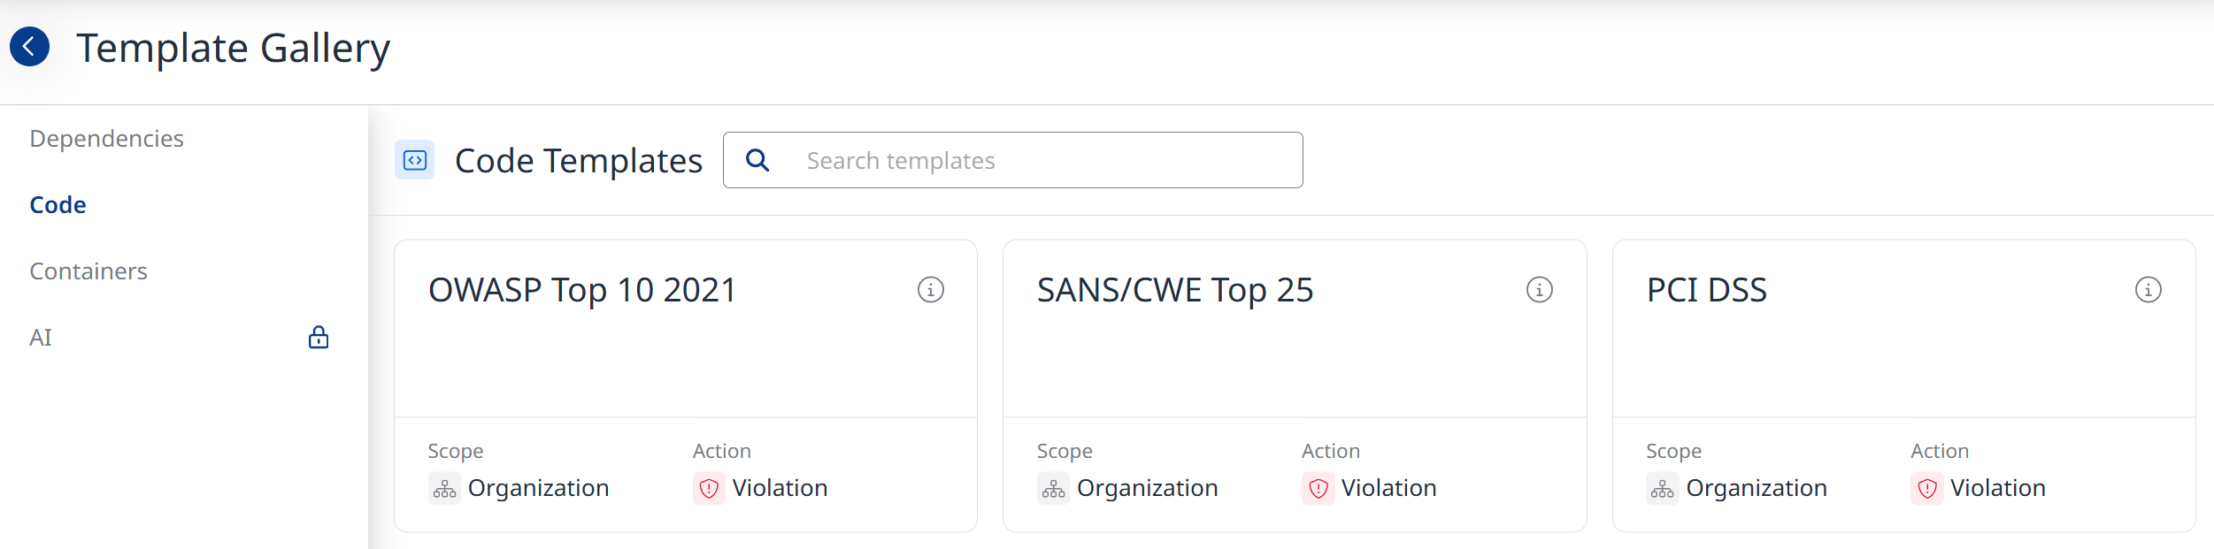Click the search magnifier icon
The image size is (2214, 549).
point(757,160)
